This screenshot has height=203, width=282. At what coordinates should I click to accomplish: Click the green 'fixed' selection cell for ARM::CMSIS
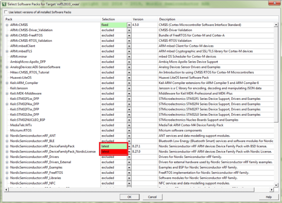[x=114, y=25]
